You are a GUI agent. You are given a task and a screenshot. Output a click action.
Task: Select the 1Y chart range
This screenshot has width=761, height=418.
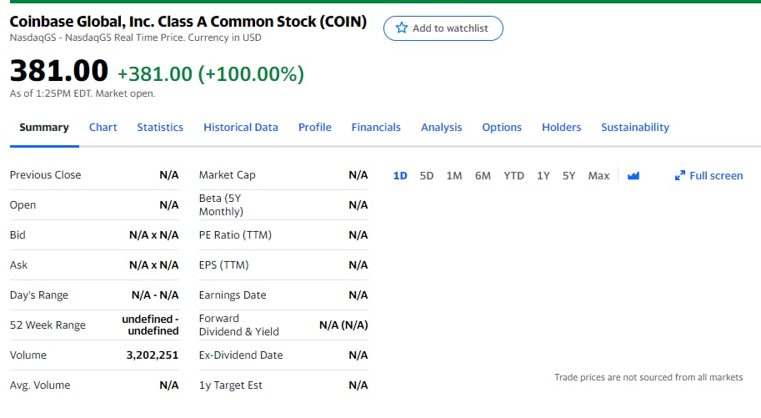coord(543,175)
